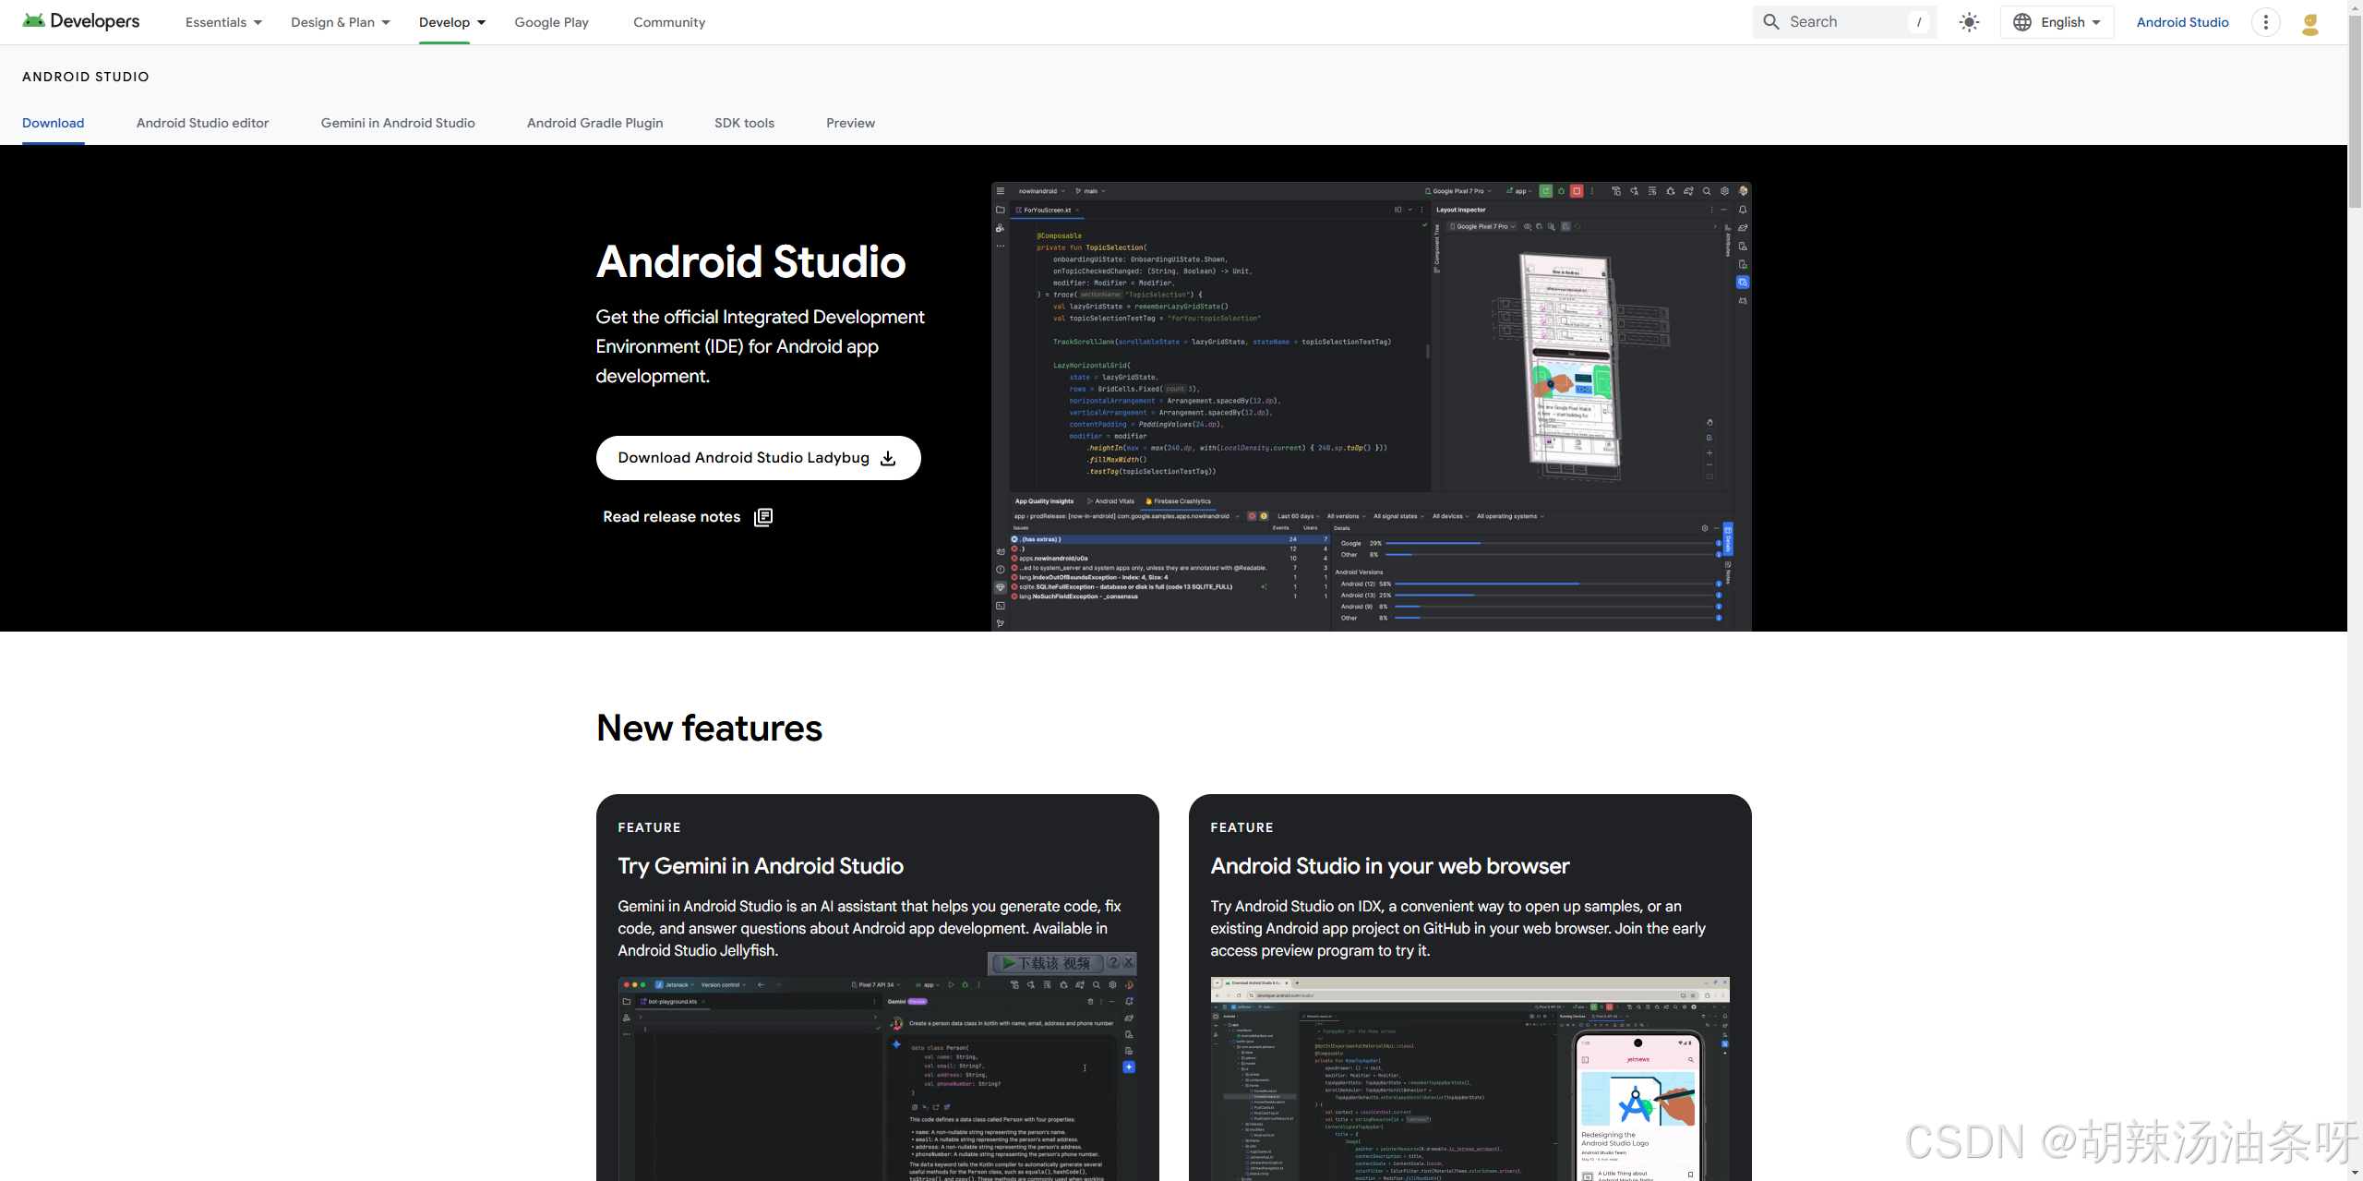Click the globe language icon
The width and height of the screenshot is (2363, 1181).
[2022, 22]
